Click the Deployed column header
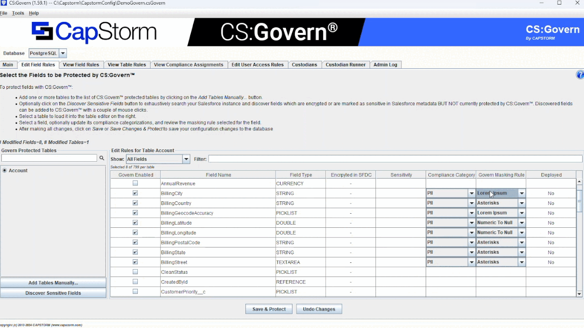Viewport: 584px width, 328px height. pos(551,175)
